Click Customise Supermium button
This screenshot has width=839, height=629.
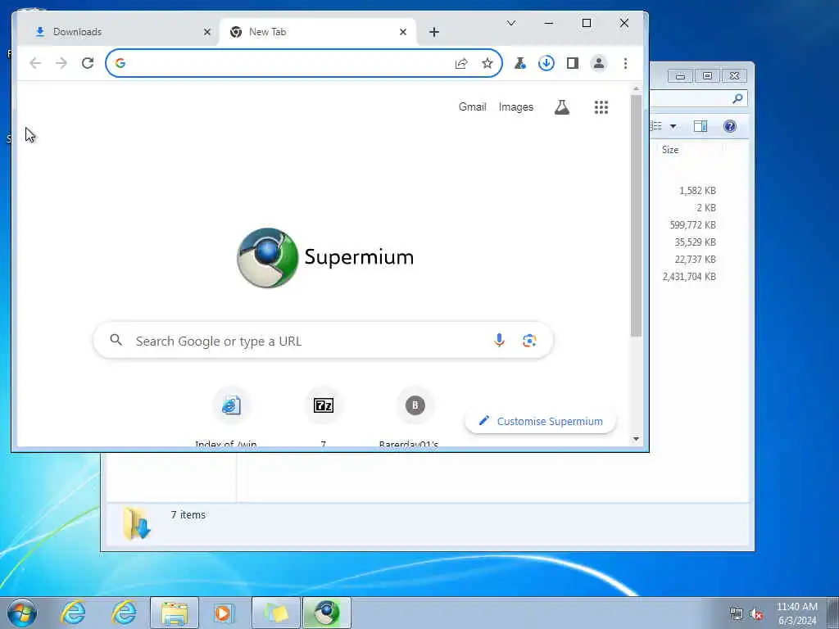[541, 422]
